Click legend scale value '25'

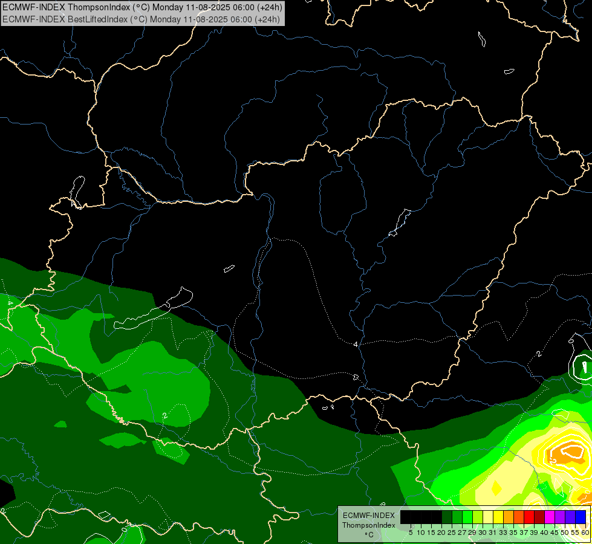[x=452, y=533]
